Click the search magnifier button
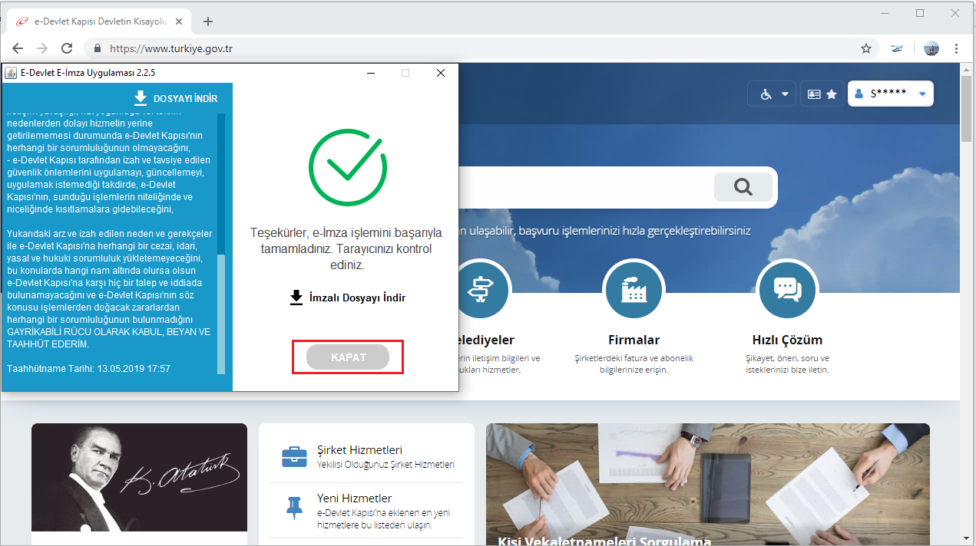Viewport: 976px width, 546px height. tap(743, 187)
